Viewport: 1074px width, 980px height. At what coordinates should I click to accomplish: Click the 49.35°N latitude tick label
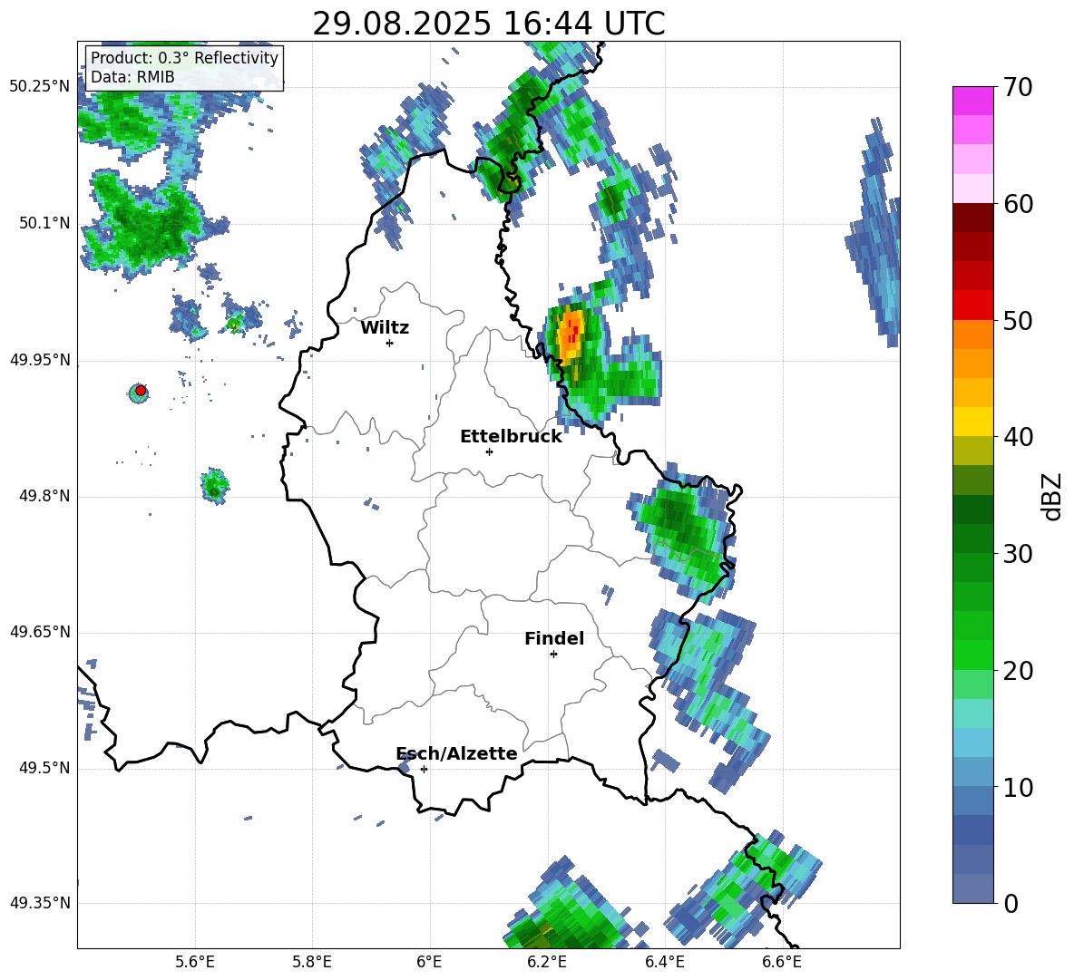40,903
